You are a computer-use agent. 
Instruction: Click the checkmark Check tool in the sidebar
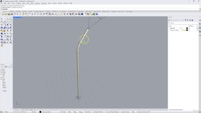point(8,42)
